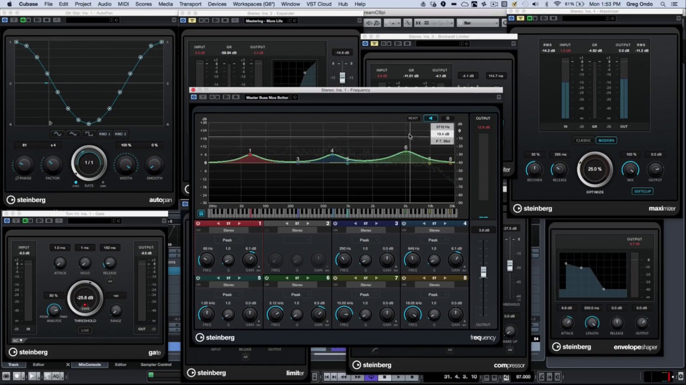Expand SC side-chain section in Gate

tap(18, 340)
